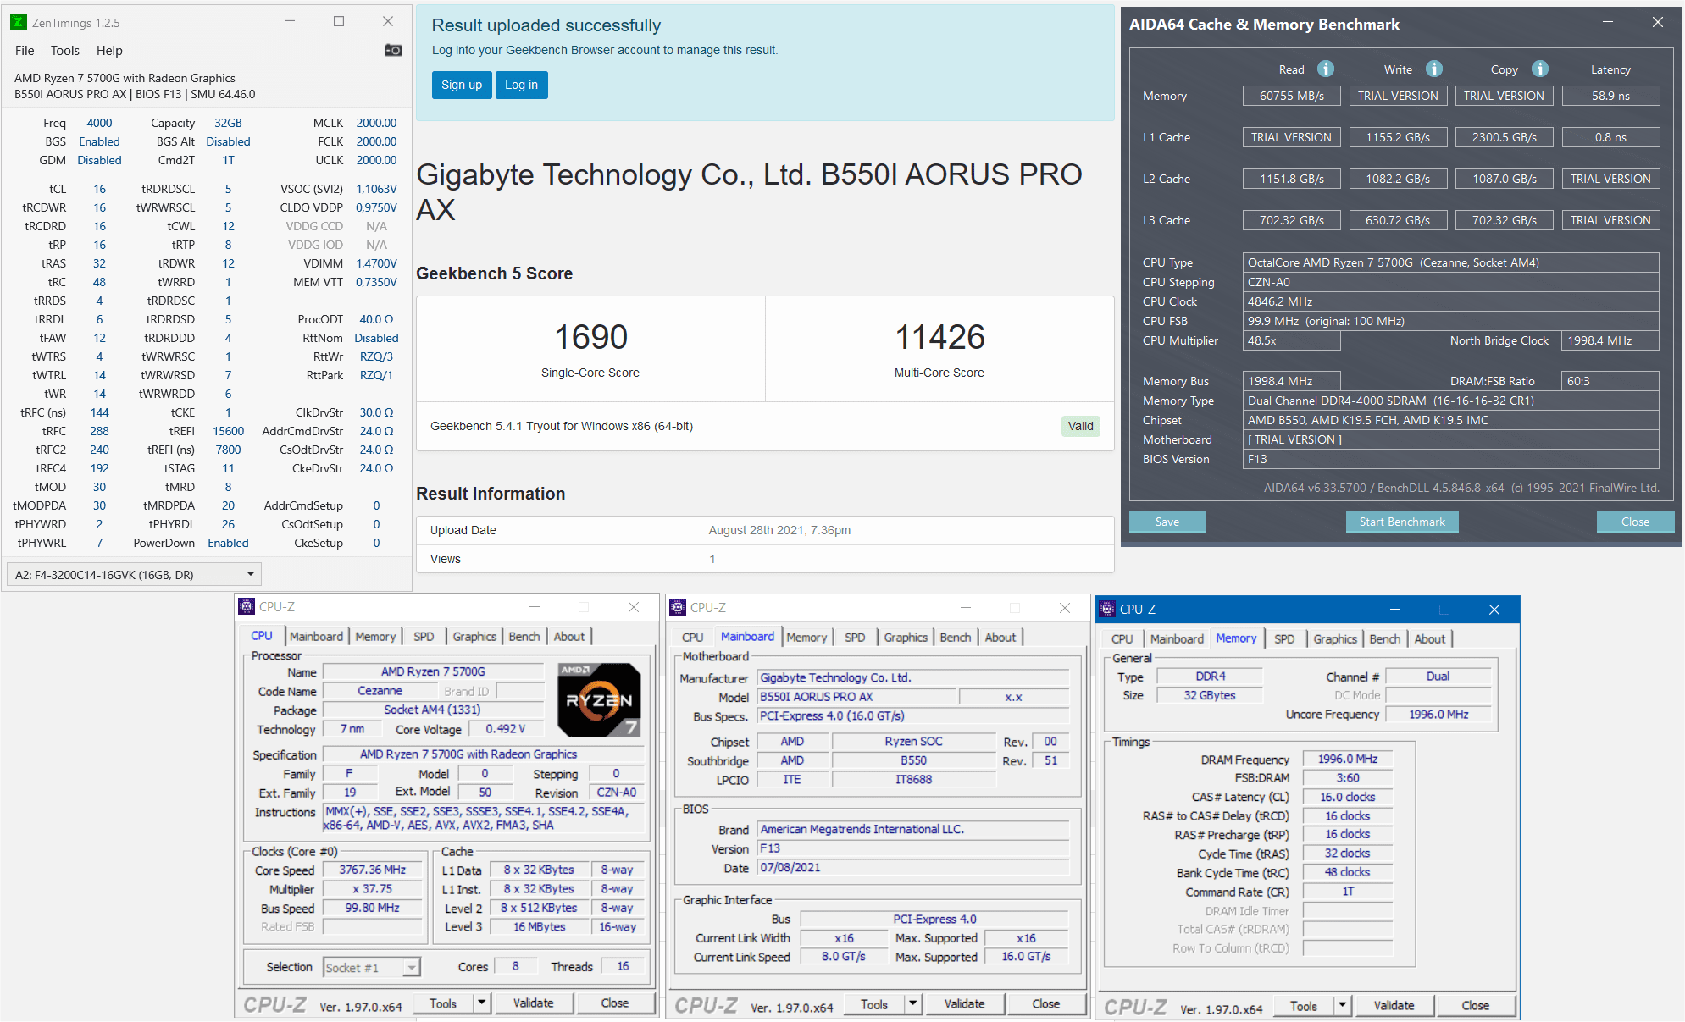Image resolution: width=1685 pixels, height=1022 pixels.
Task: Click the CPU-Z icon in the Mainboard window title
Action: point(678,607)
